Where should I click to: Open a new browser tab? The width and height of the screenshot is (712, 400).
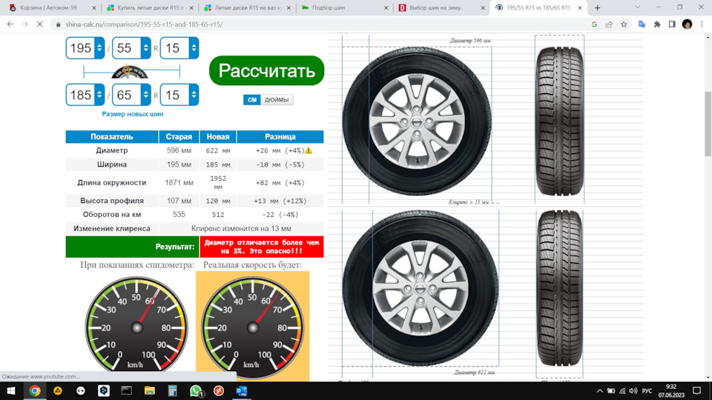pyautogui.click(x=598, y=7)
